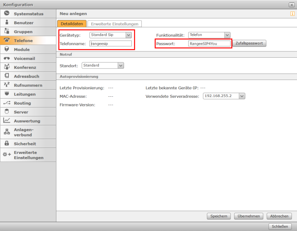This screenshot has width=297, height=231.
Task: Click the Benutzer person icon
Action: pyautogui.click(x=7, y=22)
